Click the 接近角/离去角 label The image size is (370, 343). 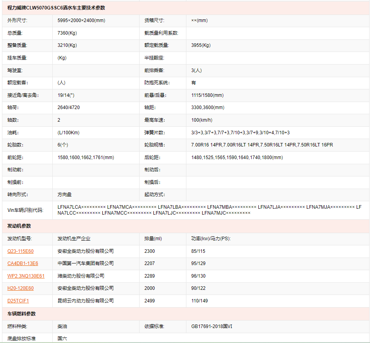click(23, 95)
